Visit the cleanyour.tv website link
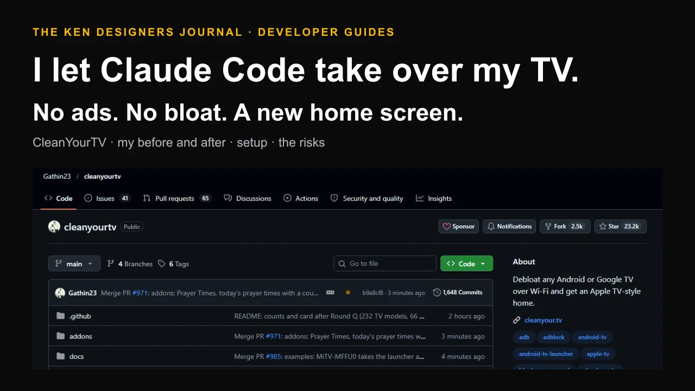 pos(543,320)
